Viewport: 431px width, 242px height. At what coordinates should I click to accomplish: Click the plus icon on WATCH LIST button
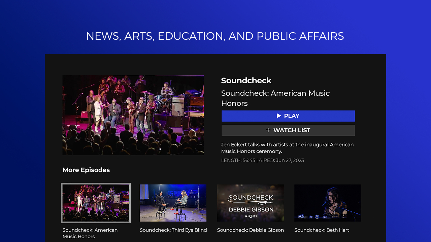click(x=268, y=130)
